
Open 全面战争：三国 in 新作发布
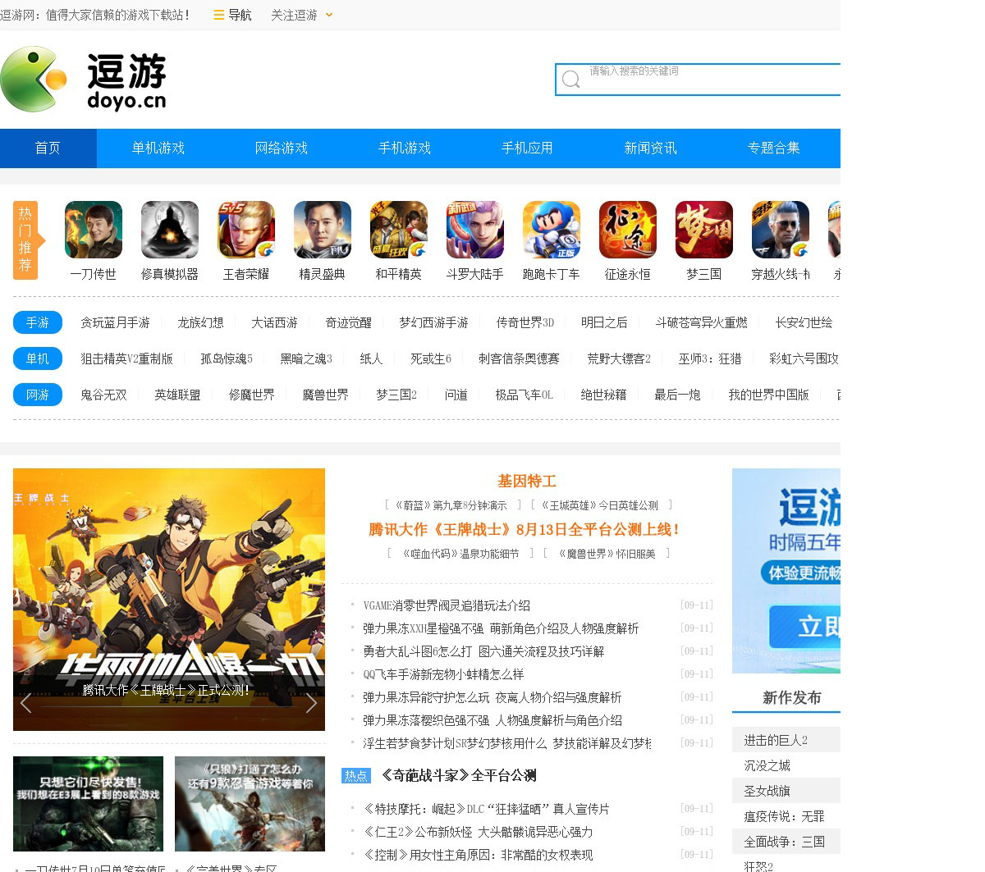click(x=784, y=842)
